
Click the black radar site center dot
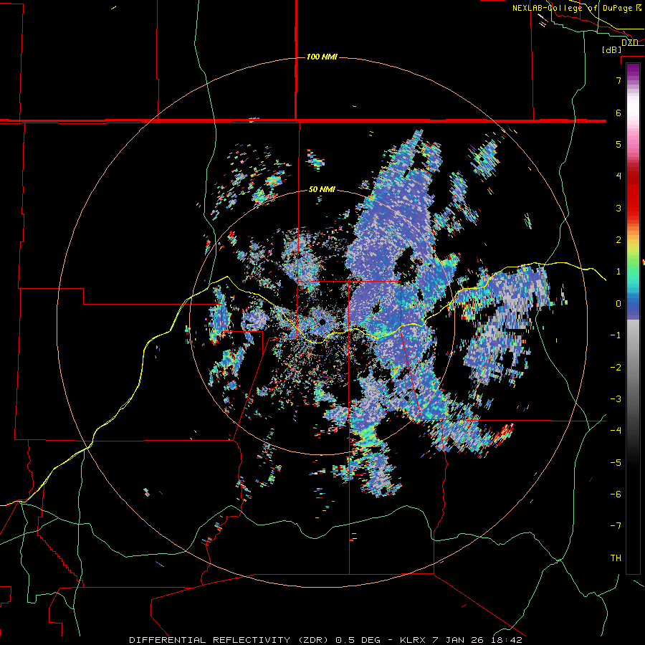322,322
